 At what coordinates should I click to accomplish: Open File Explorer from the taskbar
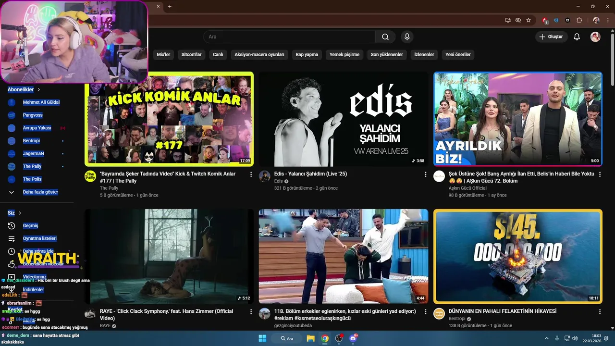pyautogui.click(x=311, y=338)
